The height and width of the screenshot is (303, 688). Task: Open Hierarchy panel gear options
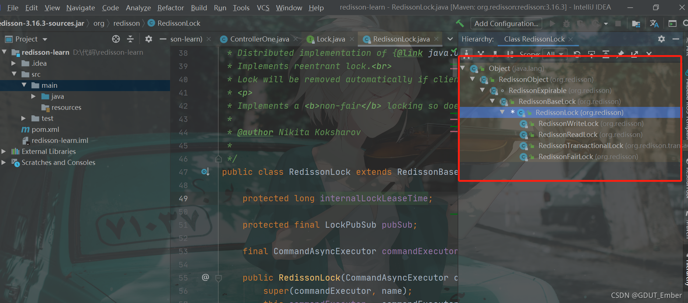pos(661,39)
